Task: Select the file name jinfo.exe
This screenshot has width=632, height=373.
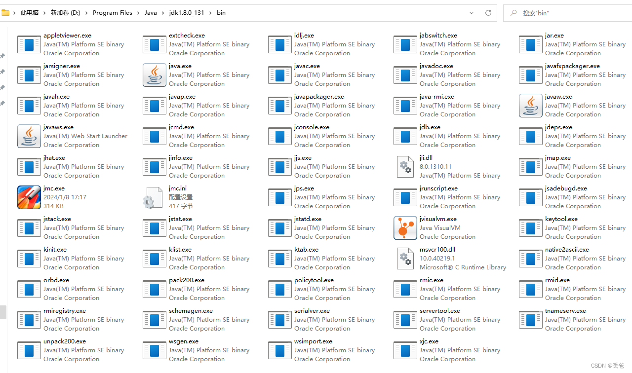Action: coord(181,158)
